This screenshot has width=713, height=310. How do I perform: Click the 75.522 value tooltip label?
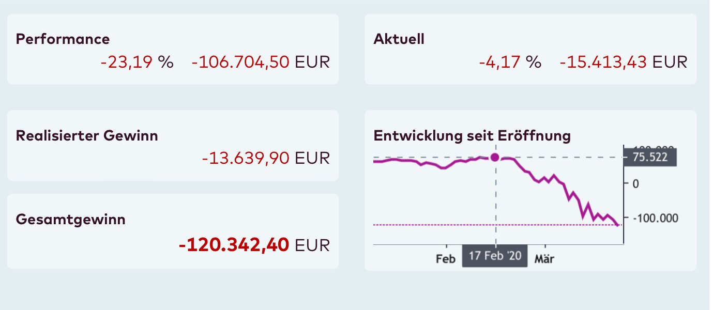click(650, 158)
